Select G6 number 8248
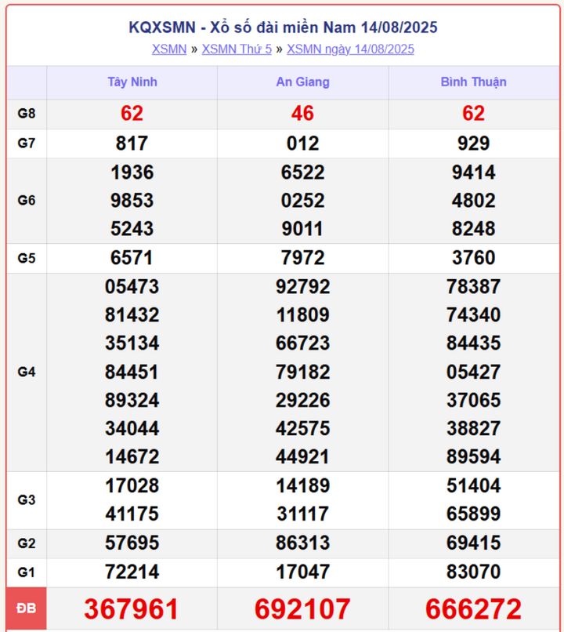 (x=473, y=229)
